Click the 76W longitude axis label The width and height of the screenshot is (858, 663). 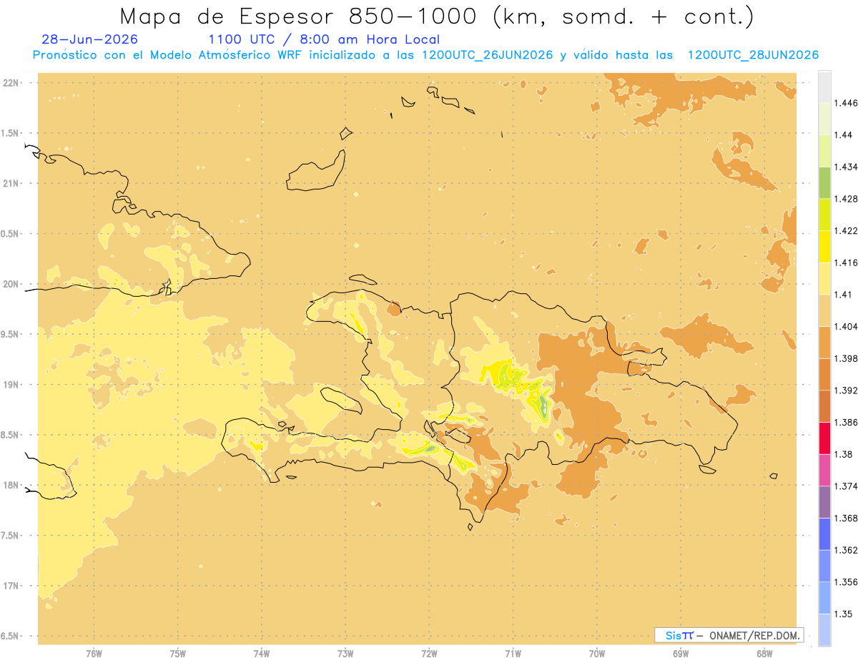pos(94,654)
